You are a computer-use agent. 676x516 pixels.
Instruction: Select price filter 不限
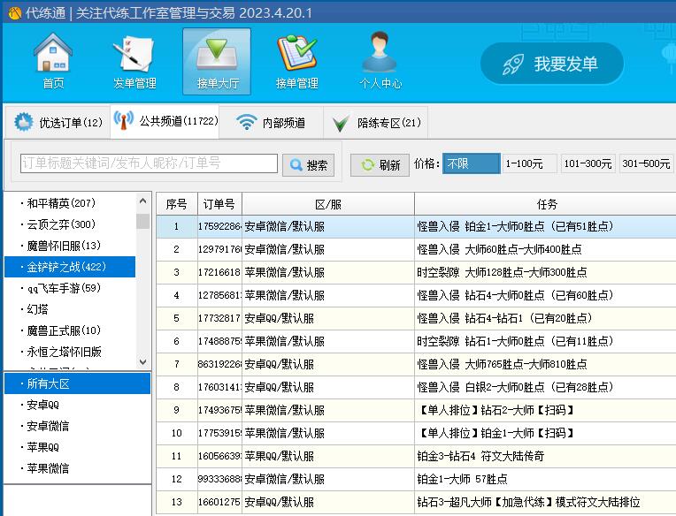(472, 163)
